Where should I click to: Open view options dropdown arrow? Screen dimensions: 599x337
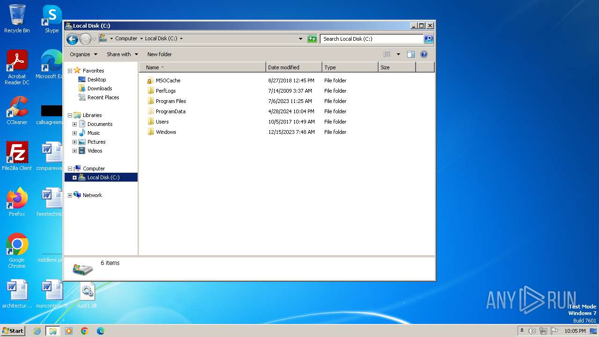click(x=398, y=54)
